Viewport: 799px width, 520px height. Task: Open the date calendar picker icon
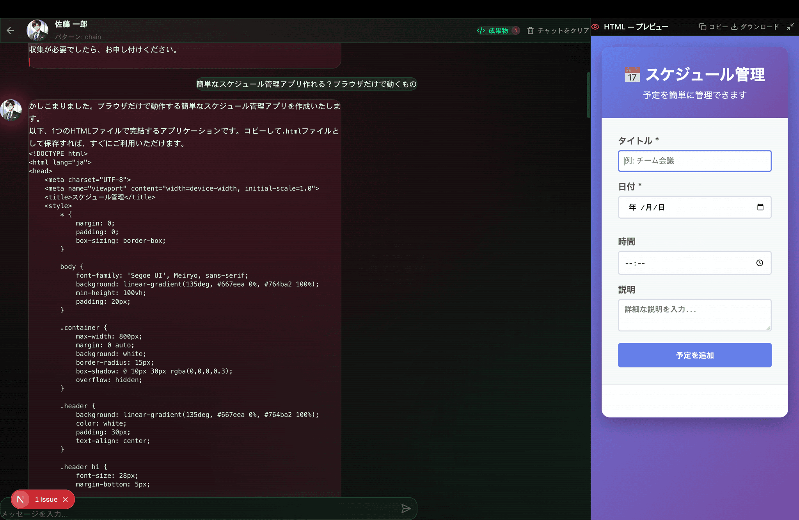click(x=760, y=207)
